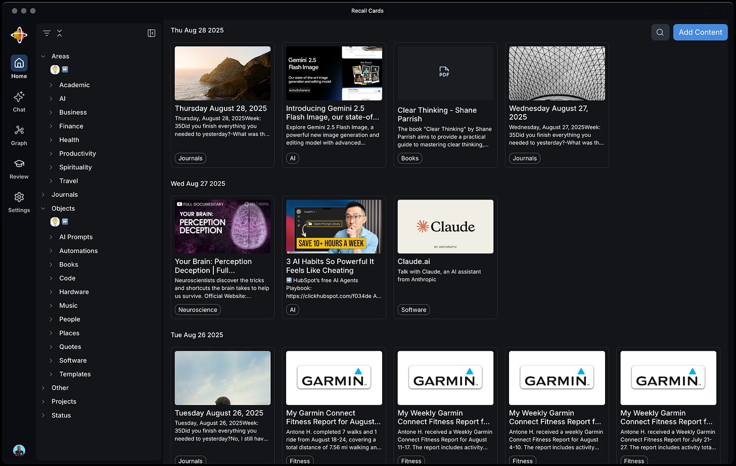Select the Status tree item

point(61,416)
